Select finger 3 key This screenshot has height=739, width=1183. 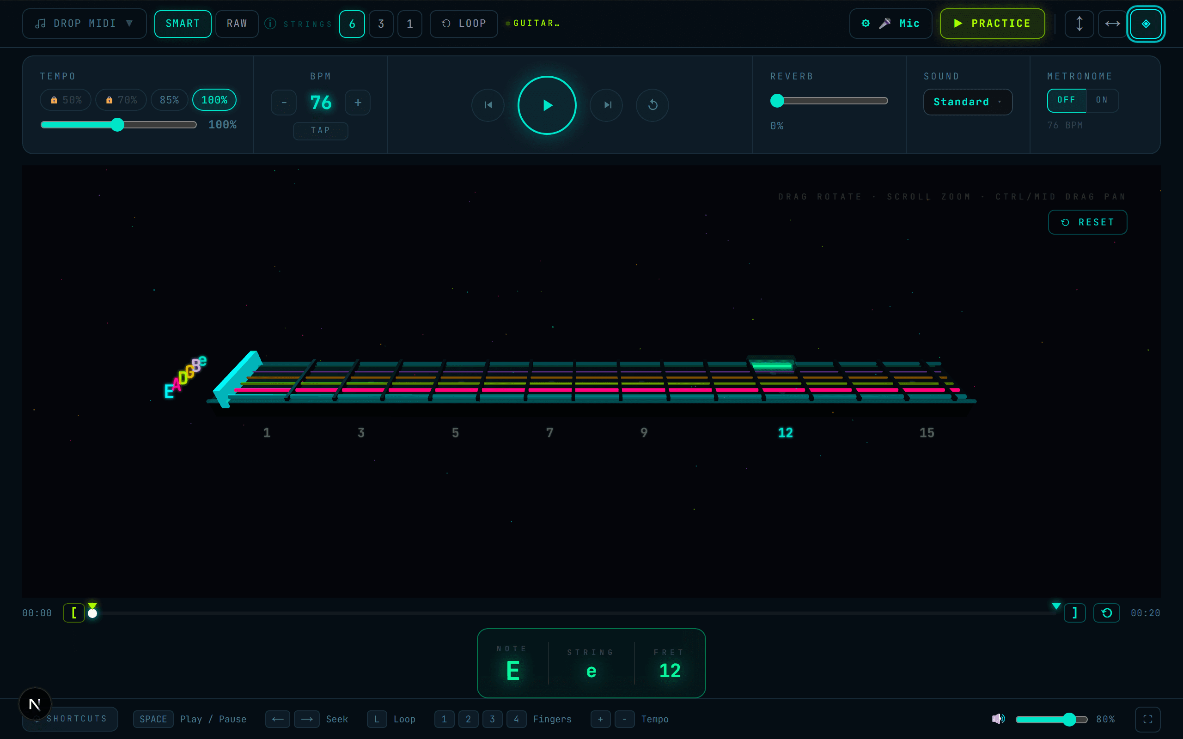tap(492, 719)
